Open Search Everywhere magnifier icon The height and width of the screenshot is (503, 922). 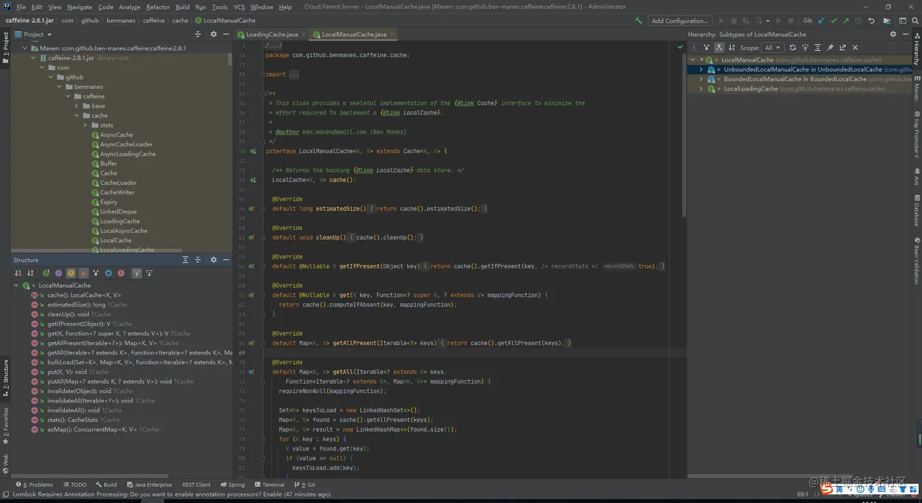915,21
